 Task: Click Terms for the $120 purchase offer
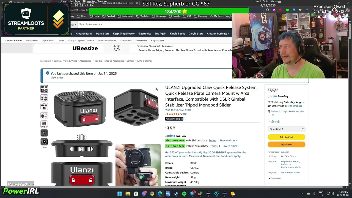tap(214, 146)
